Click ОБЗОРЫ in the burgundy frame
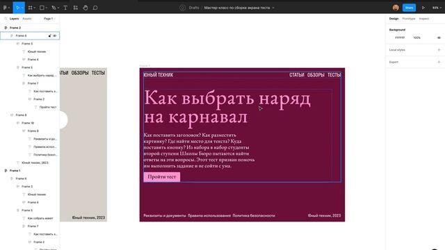445x250 pixels. tap(316, 75)
